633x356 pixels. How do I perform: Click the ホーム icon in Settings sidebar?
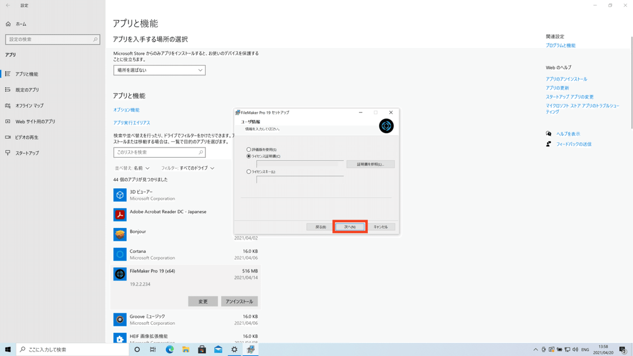pos(8,24)
